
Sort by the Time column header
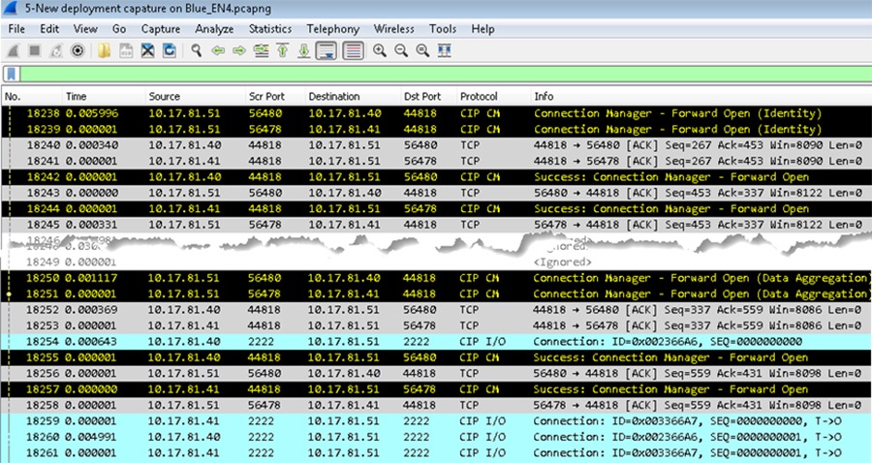(x=103, y=96)
